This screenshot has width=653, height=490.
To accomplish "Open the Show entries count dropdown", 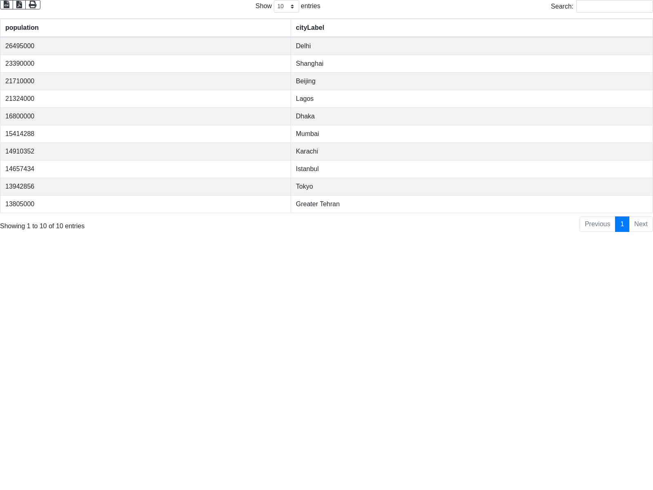I will (286, 7).
